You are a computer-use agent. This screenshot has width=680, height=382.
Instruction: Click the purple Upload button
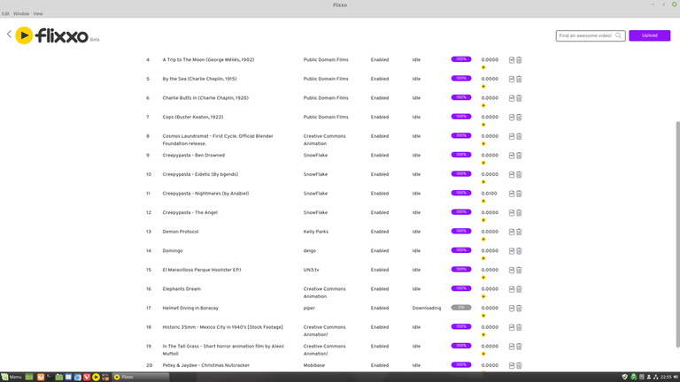coord(650,35)
